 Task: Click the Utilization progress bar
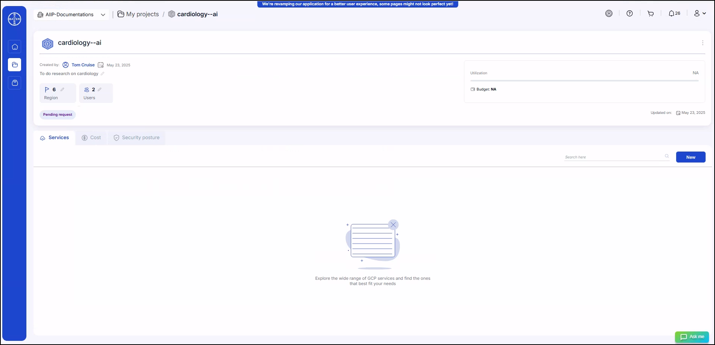click(584, 81)
